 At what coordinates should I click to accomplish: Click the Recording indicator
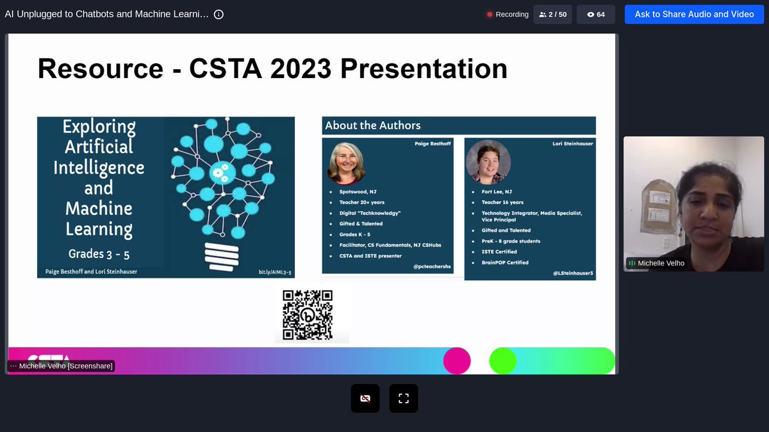[x=508, y=14]
